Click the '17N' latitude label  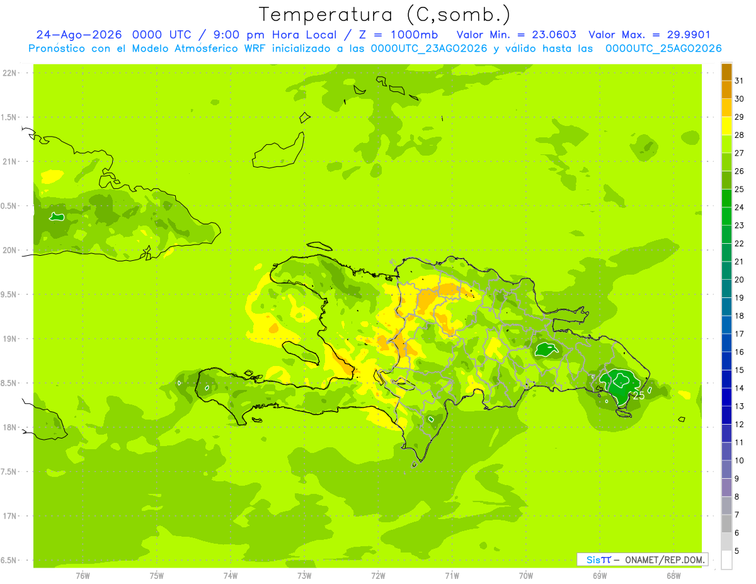click(10, 516)
